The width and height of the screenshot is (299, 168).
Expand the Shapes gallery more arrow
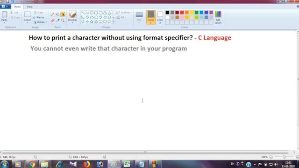click(114, 22)
